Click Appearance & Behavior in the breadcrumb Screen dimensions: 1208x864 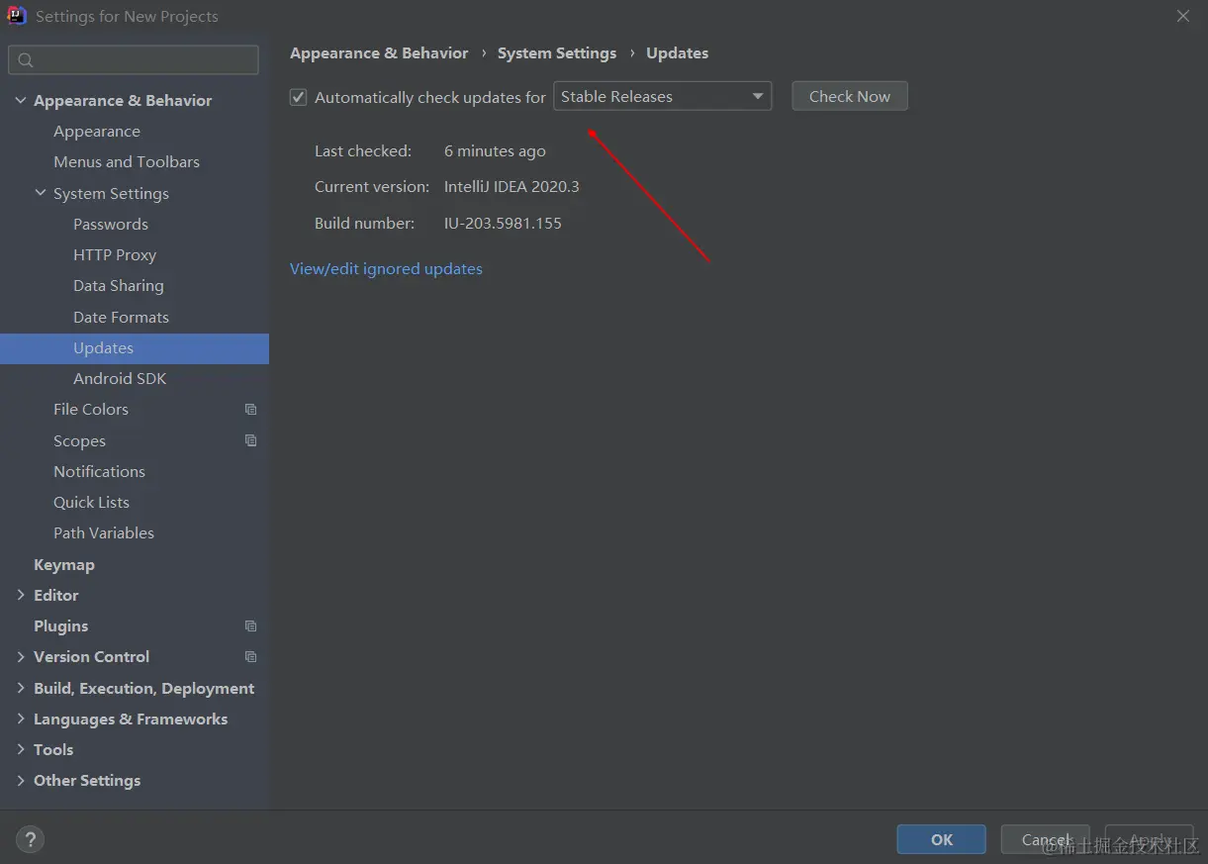[379, 52]
